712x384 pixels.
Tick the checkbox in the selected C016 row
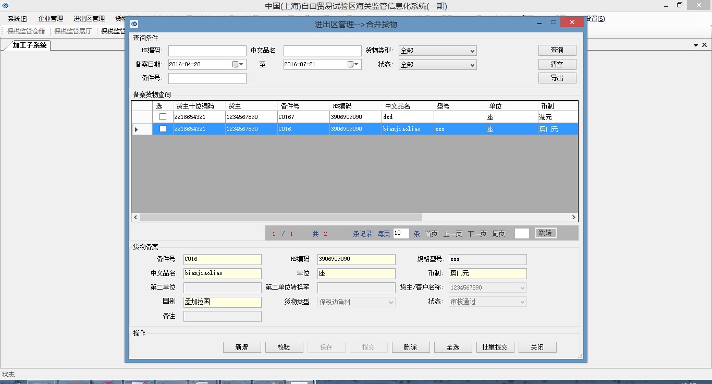tap(163, 129)
